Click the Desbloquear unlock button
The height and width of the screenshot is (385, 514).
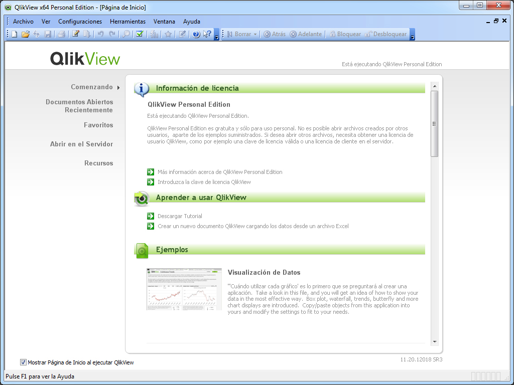pyautogui.click(x=385, y=34)
